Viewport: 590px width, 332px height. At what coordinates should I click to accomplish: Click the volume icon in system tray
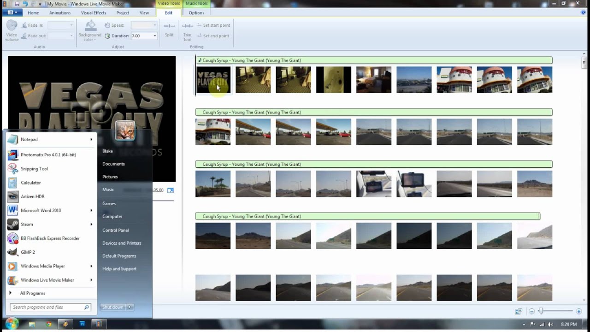click(549, 324)
